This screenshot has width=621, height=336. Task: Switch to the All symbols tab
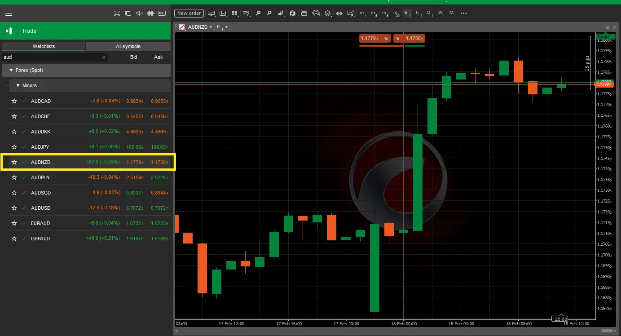tap(128, 46)
